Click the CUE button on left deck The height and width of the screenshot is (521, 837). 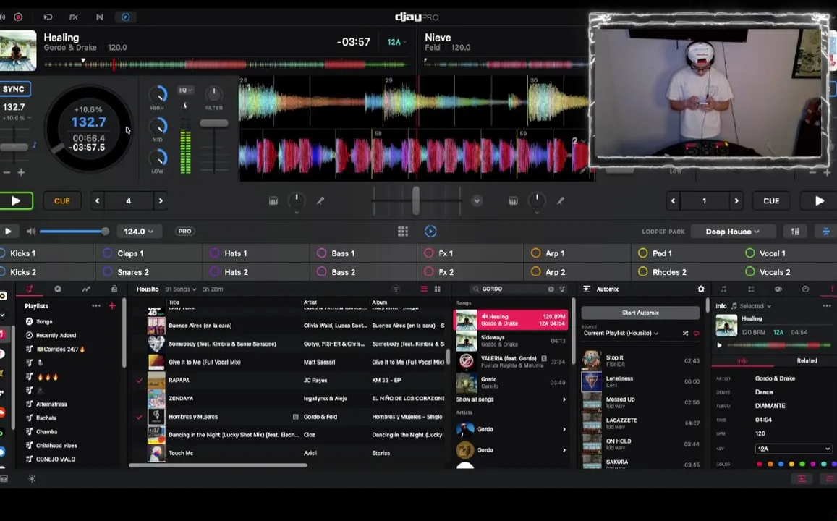pos(62,200)
